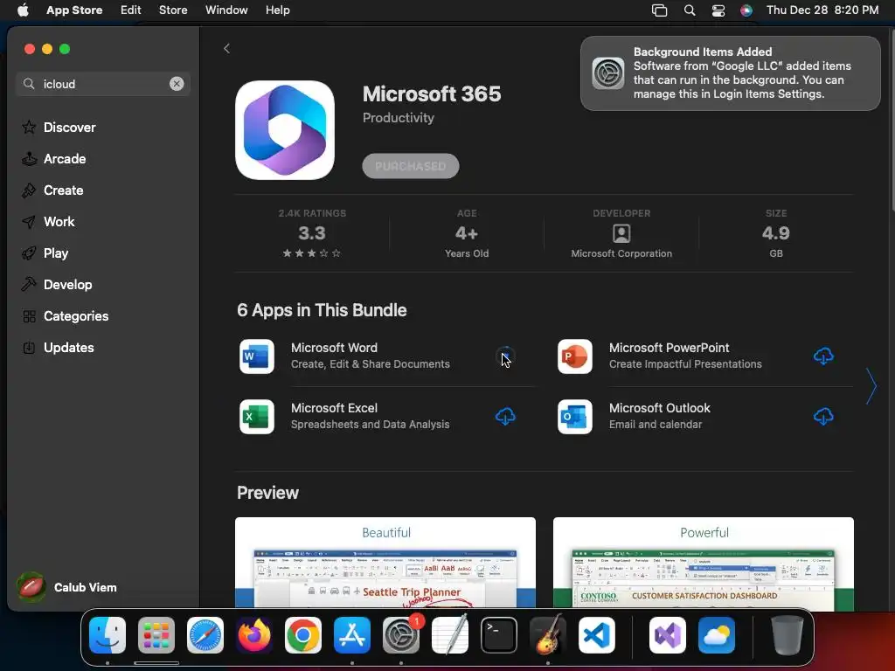Viewport: 895px width, 671px height.
Task: Open the Arcade section
Action: 53,159
